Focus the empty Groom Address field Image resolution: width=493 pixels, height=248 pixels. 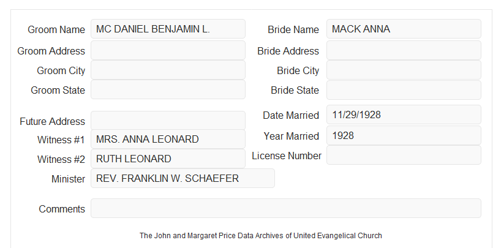point(168,50)
